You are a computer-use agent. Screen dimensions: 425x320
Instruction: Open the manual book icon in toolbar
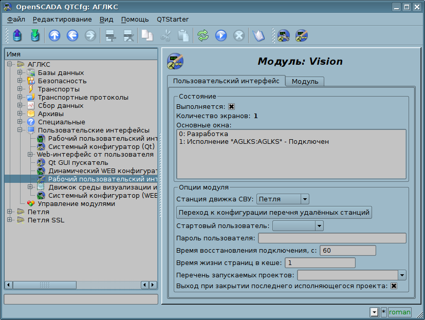[x=258, y=35]
